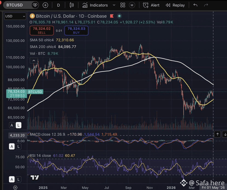227x190 pixels.
Task: Toggle log scale L on the MACD pane
Action: coord(18,146)
